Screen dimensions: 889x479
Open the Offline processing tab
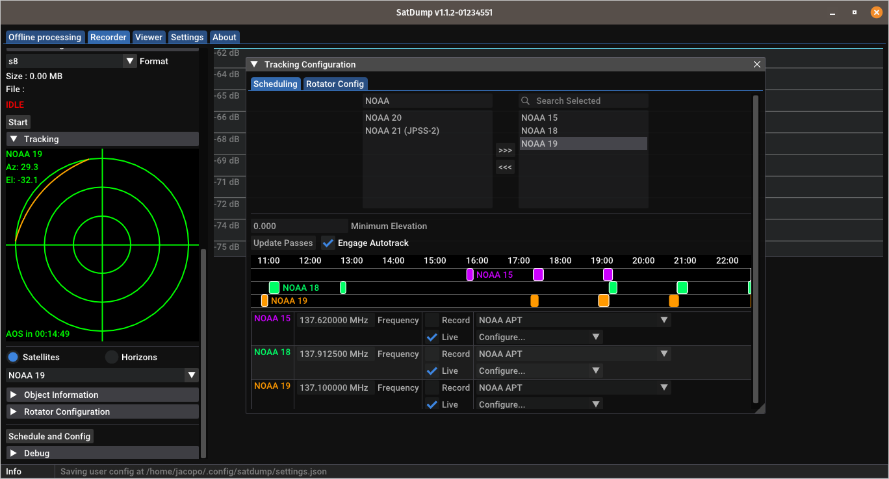pyautogui.click(x=45, y=37)
